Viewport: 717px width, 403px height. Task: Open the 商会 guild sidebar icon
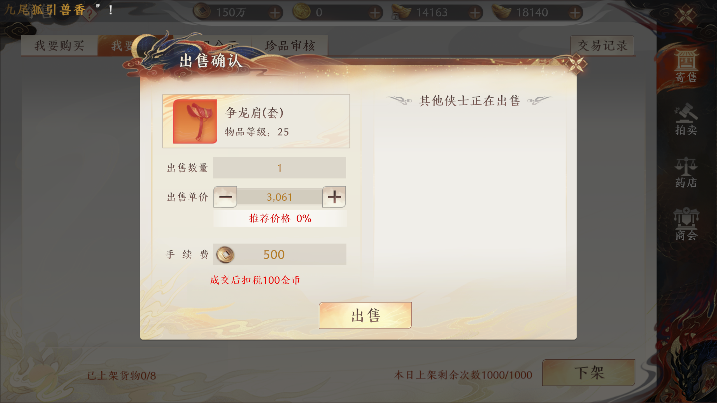coord(686,224)
